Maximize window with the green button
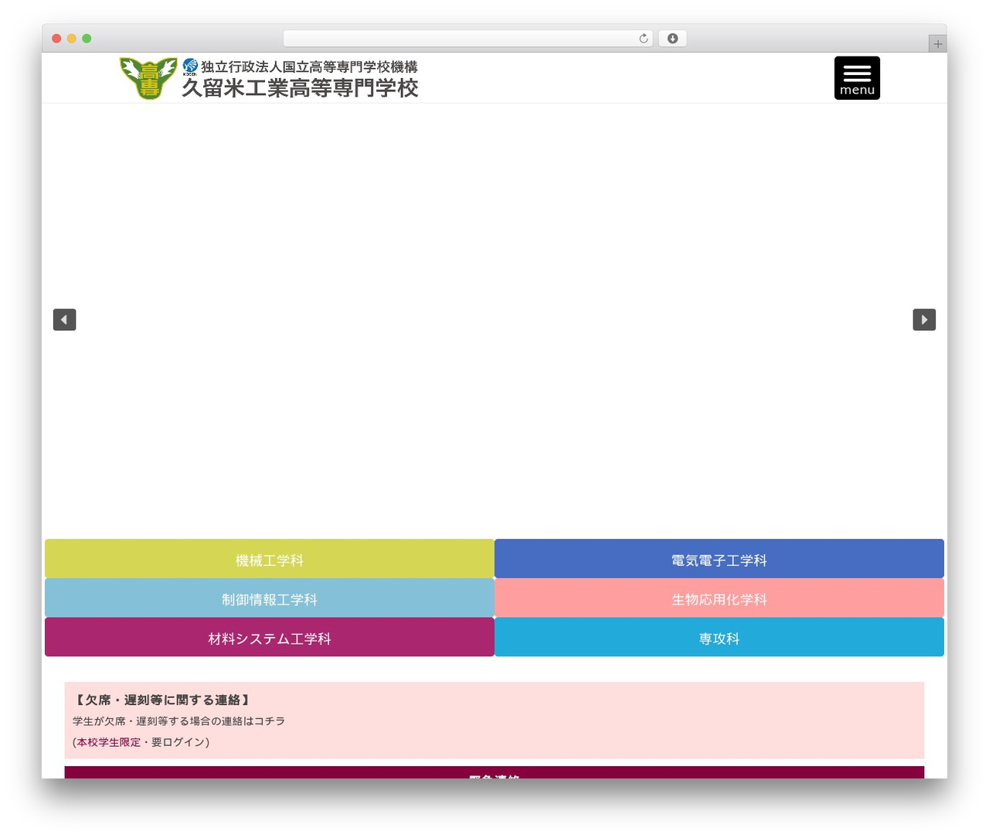 pyautogui.click(x=87, y=39)
